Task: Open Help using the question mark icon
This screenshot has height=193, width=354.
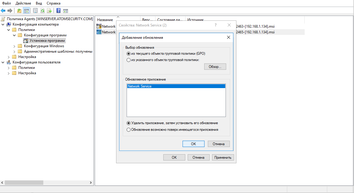Action: coord(58,10)
